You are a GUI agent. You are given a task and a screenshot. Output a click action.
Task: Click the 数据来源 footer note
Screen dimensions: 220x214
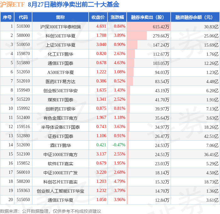(51, 211)
